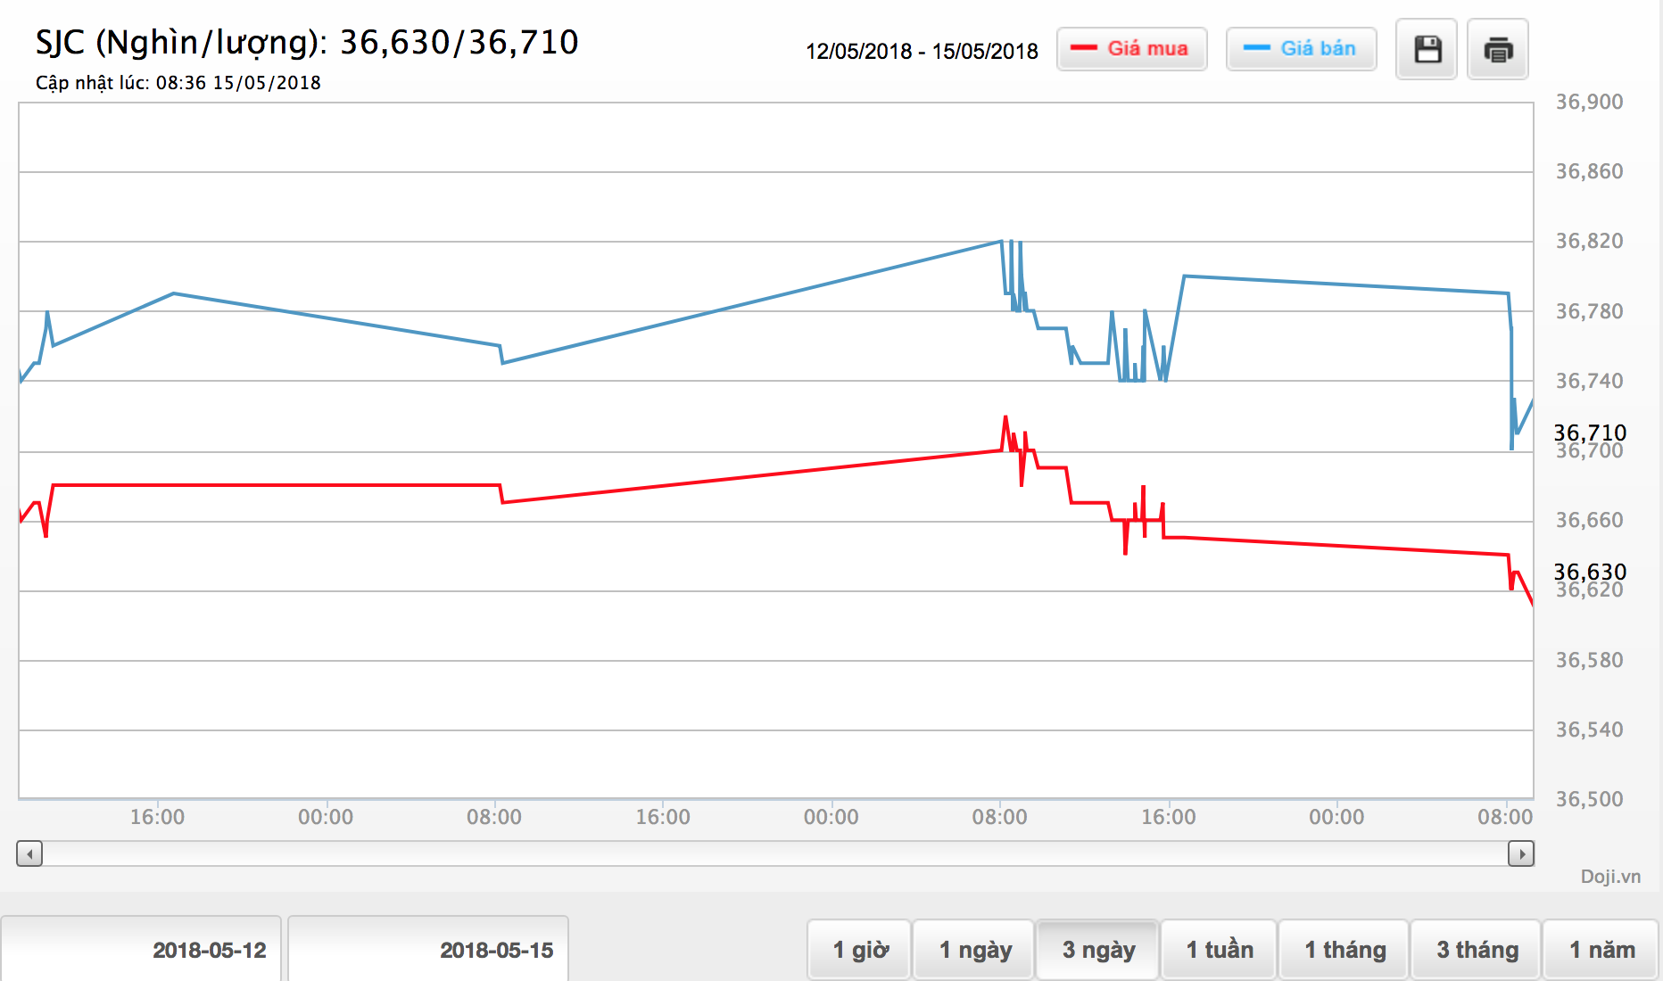1663x981 pixels.
Task: Click the 36,860 axis label
Action: click(x=1589, y=171)
